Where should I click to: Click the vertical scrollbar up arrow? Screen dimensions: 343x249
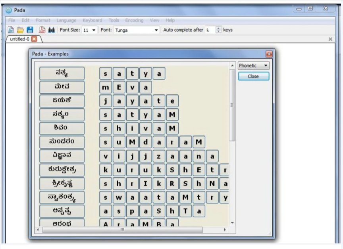[x=232, y=65]
